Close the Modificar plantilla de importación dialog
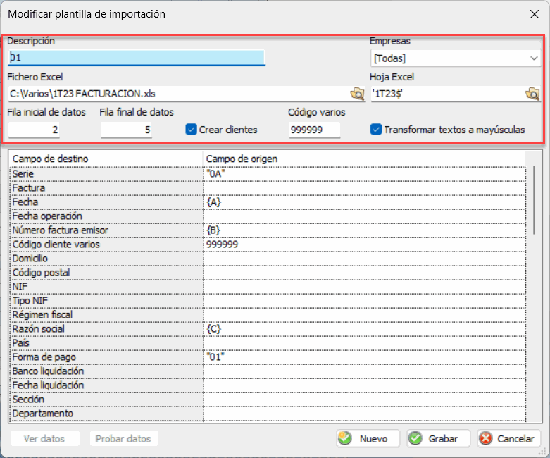550x458 pixels. click(535, 14)
